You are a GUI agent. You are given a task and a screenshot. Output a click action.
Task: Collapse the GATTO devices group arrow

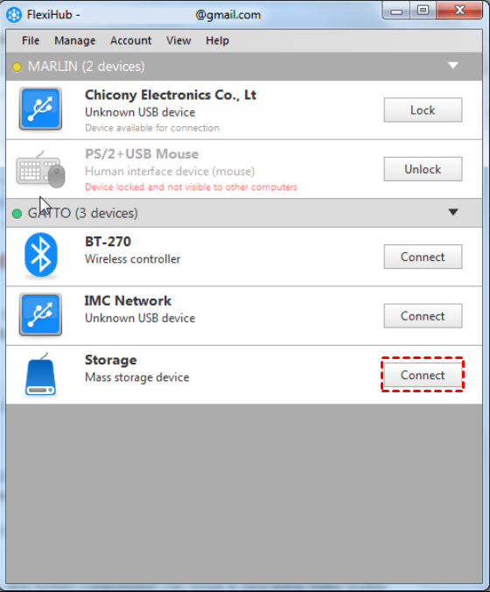coord(453,212)
